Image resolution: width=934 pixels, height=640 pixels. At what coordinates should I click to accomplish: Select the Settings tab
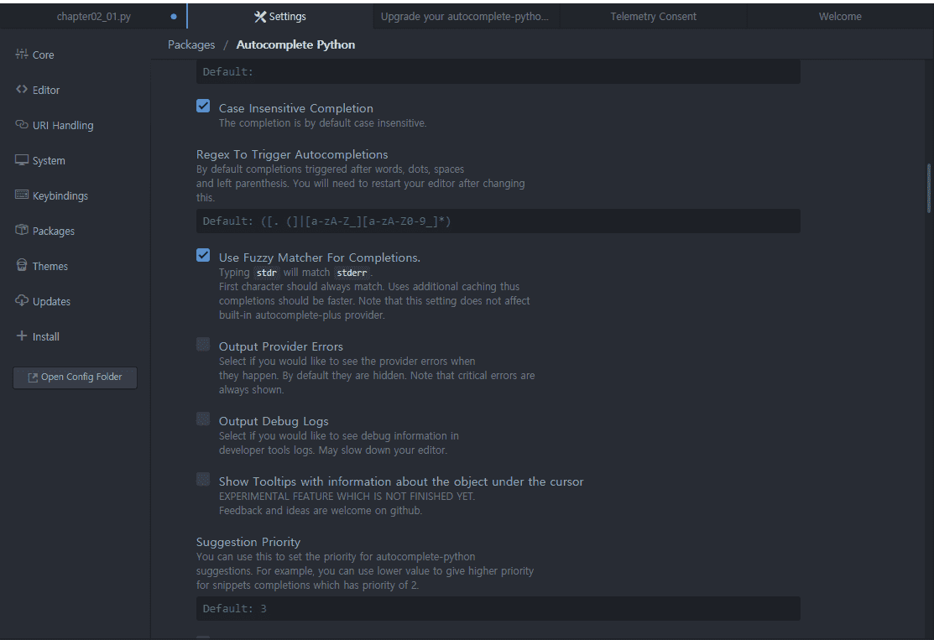pyautogui.click(x=280, y=17)
